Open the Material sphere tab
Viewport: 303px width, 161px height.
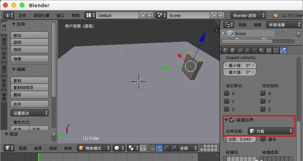point(261,50)
